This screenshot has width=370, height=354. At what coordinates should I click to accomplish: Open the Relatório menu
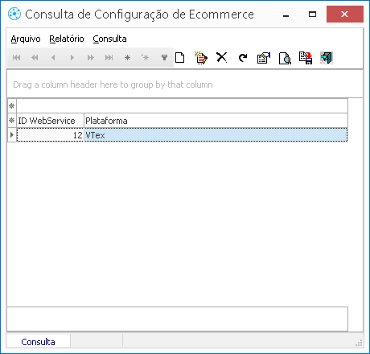pyautogui.click(x=67, y=39)
